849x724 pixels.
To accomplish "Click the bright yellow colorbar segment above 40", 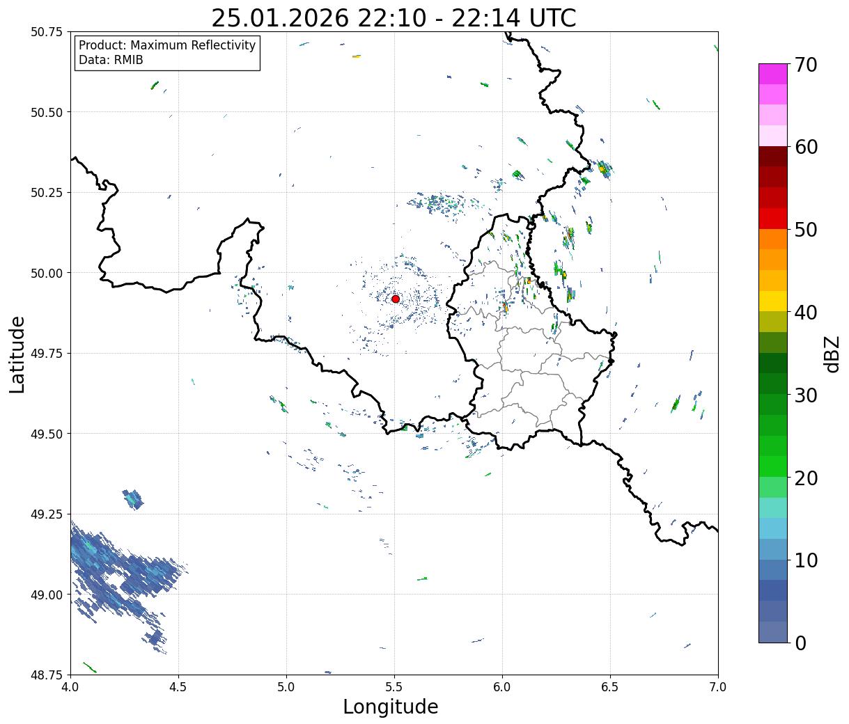I will (x=773, y=301).
